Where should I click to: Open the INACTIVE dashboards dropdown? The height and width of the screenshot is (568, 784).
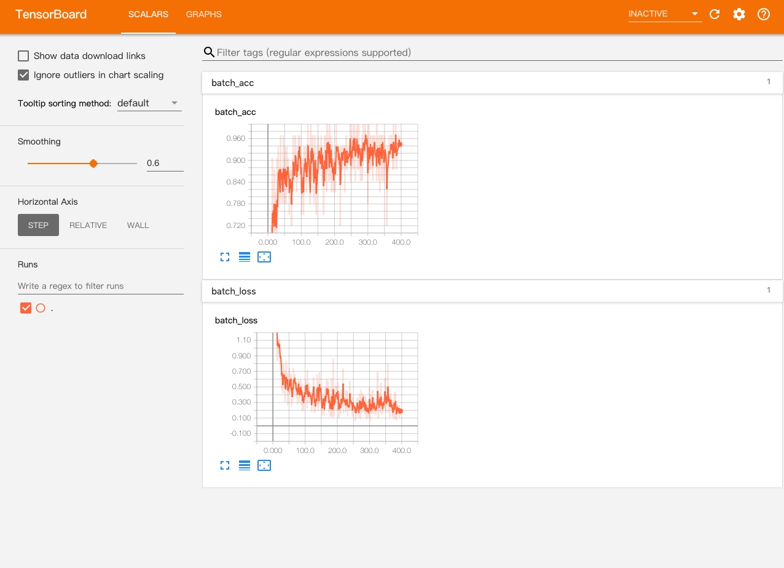point(664,14)
